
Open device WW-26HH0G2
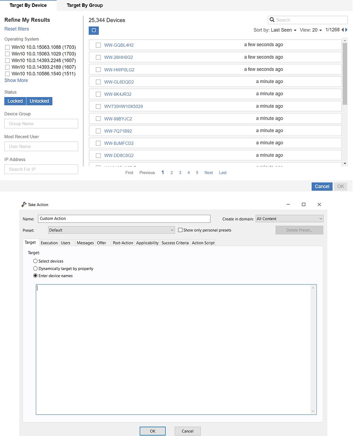(120, 57)
